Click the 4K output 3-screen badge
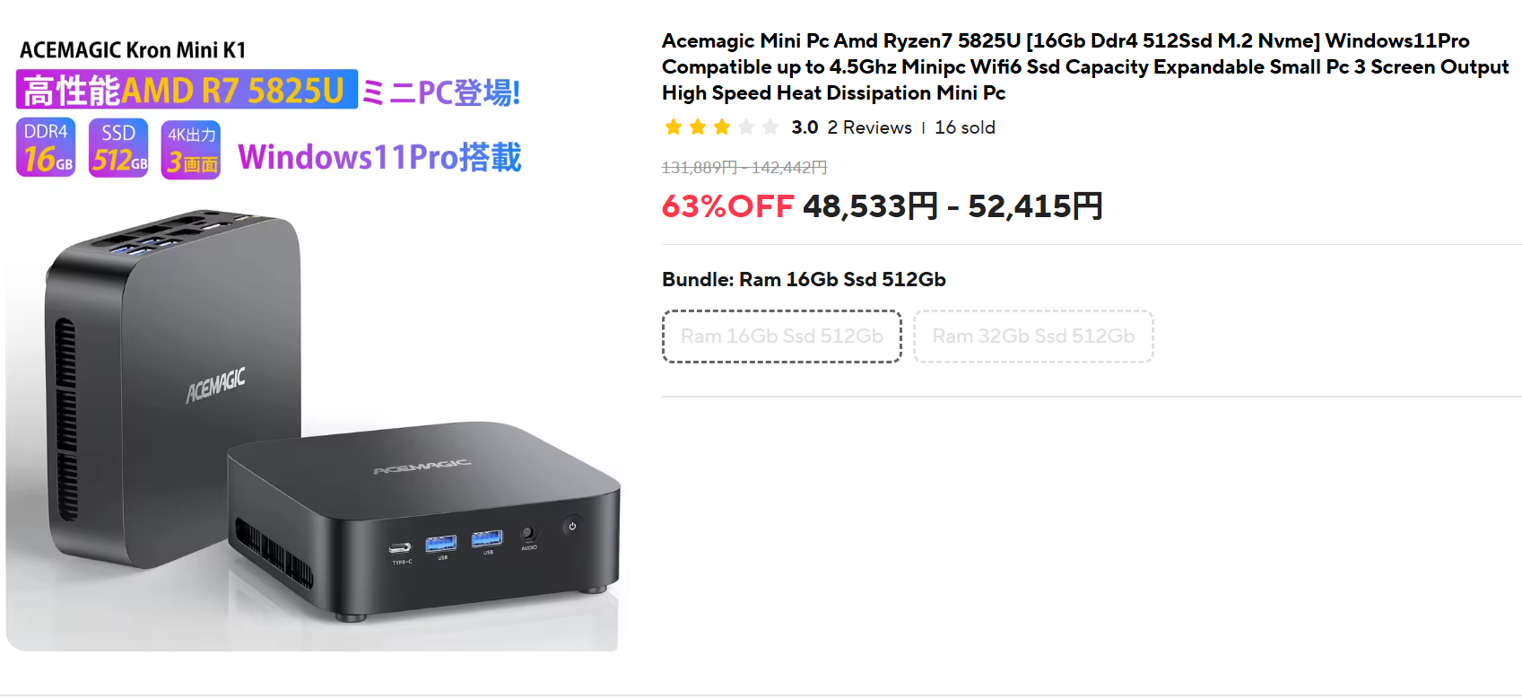 pos(191,150)
